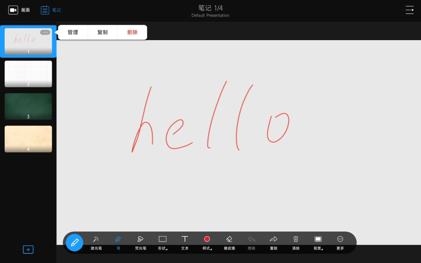The image size is (421, 263).
Task: Open the top-right menu dropdown
Action: pos(409,10)
